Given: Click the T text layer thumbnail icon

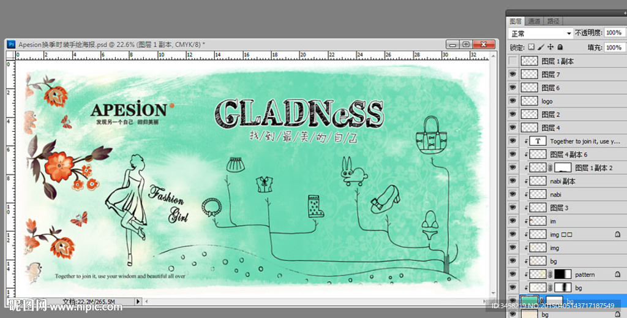Looking at the screenshot, I should coord(538,141).
